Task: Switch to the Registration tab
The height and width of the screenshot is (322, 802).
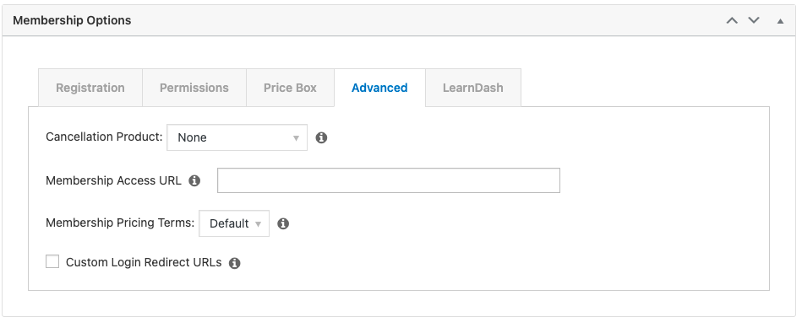Action: pyautogui.click(x=90, y=88)
